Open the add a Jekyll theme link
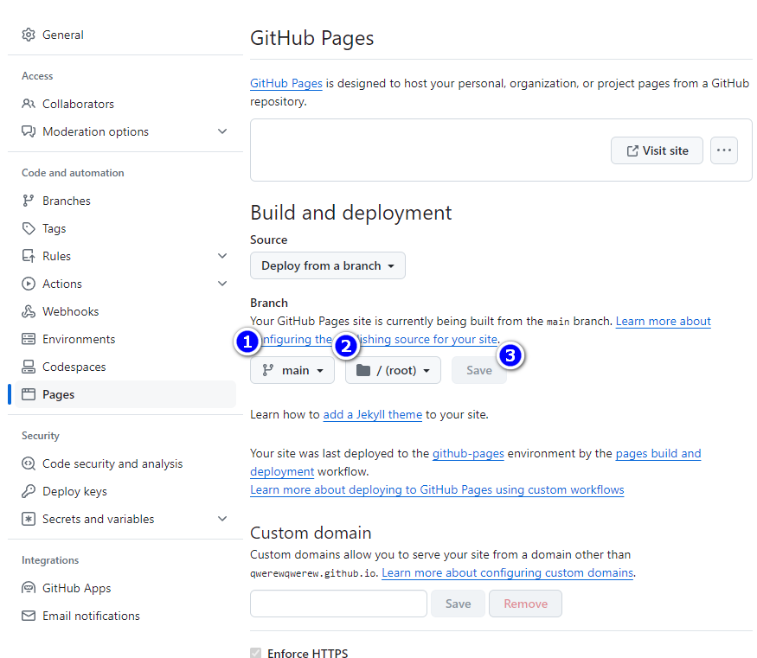The image size is (757, 658). pos(372,414)
